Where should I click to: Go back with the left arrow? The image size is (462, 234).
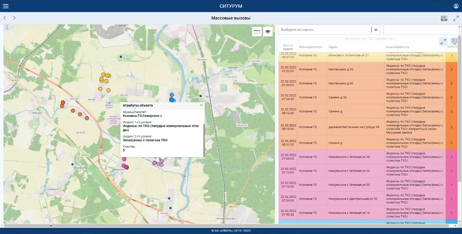pos(5,18)
